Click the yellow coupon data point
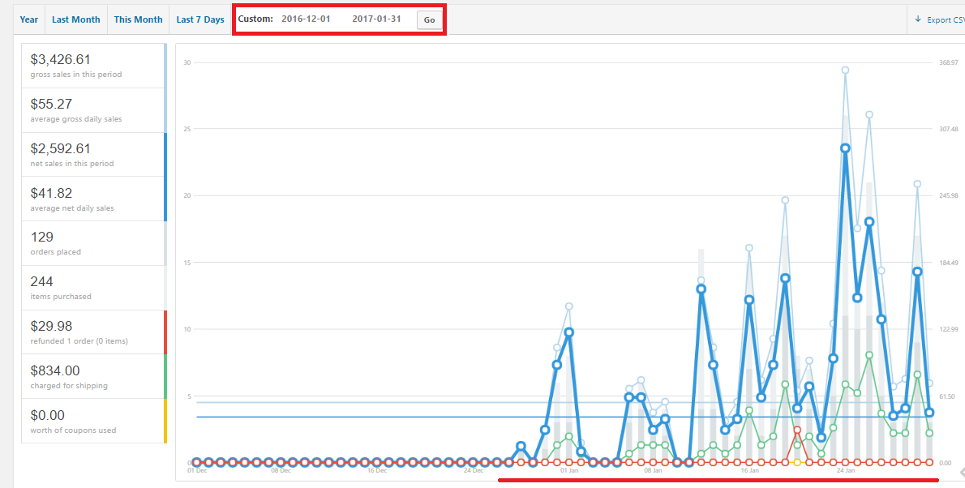The image size is (965, 488). pos(797,462)
